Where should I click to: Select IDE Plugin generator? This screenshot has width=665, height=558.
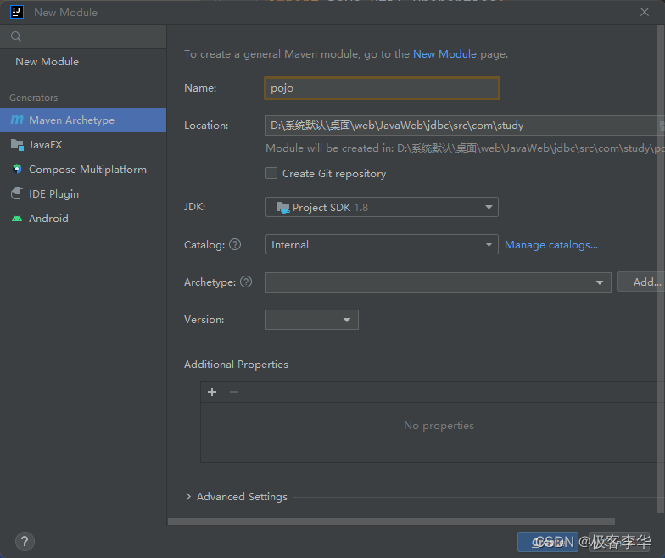coord(83,193)
